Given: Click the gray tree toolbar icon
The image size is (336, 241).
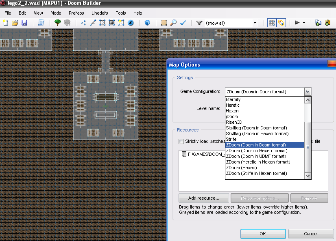Looking at the screenshot, I should 67,23.
